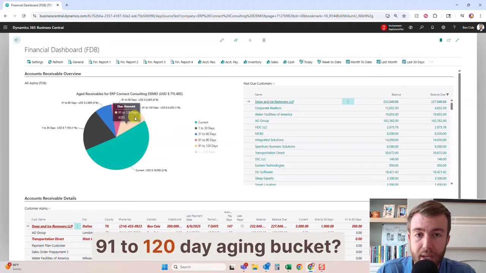Image resolution: width=486 pixels, height=273 pixels.
Task: Click the New (+) icon
Action: point(249,40)
